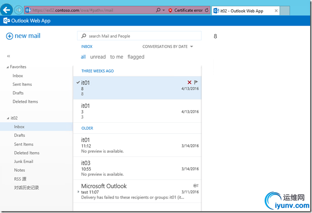Image resolution: width=312 pixels, height=213 pixels.
Task: Click the URL text in address bar
Action: click(x=73, y=11)
